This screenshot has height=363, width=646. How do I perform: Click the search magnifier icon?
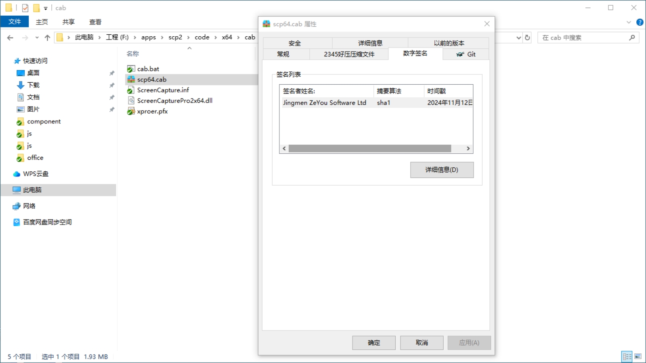point(632,38)
